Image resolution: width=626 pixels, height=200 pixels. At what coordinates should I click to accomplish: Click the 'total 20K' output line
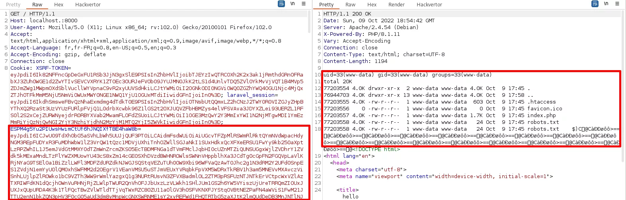pos(338,82)
